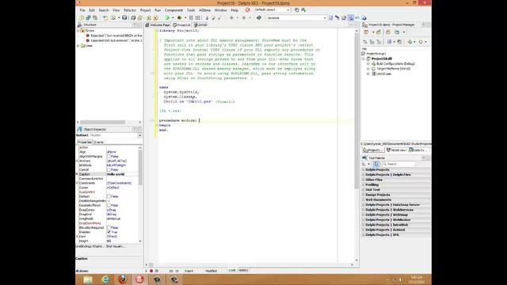Toggle the ElevationRequired False checkbox

(x=109, y=227)
